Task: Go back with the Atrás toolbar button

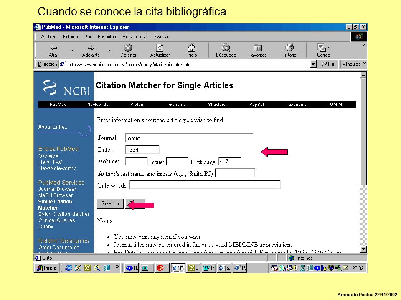Action: (x=54, y=50)
